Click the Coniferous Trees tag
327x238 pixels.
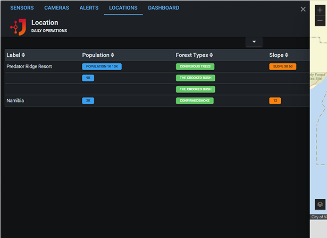(195, 66)
